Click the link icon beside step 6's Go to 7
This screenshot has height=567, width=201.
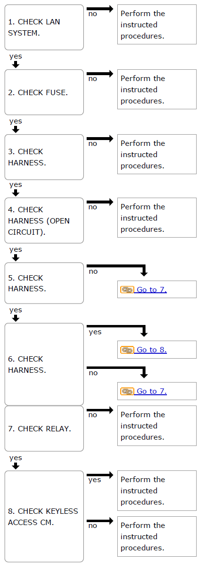pos(127,391)
